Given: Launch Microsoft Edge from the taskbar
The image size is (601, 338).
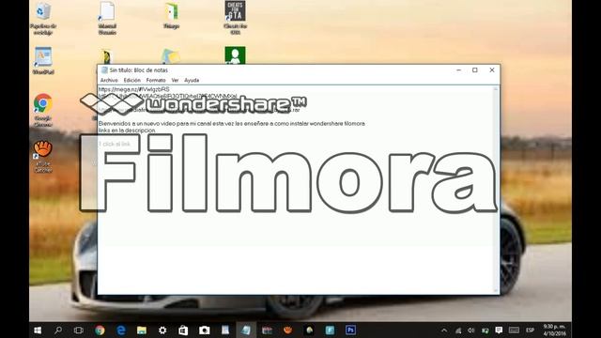Looking at the screenshot, I should click(x=121, y=330).
